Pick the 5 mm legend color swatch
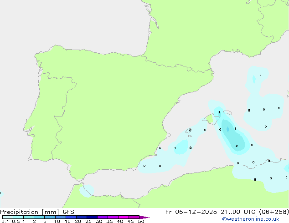Image resolution: width=289 pixels, height=223 pixels. 50,217
